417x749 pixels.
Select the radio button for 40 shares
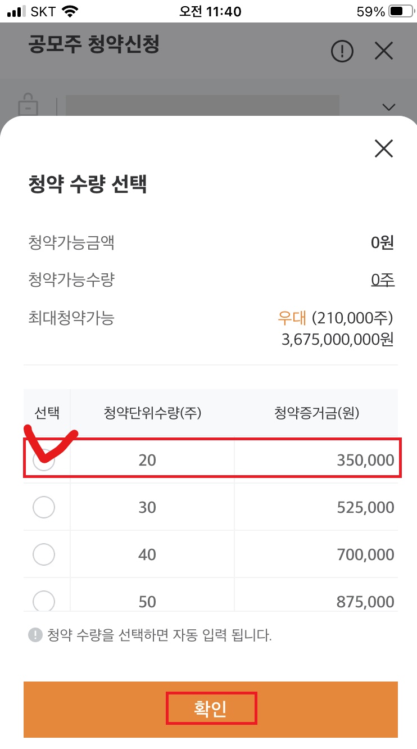[x=45, y=554]
